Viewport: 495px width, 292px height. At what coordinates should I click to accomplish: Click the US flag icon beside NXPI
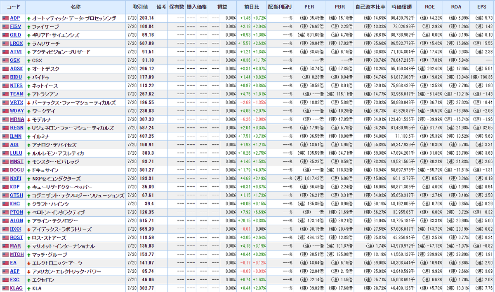(x=5, y=178)
